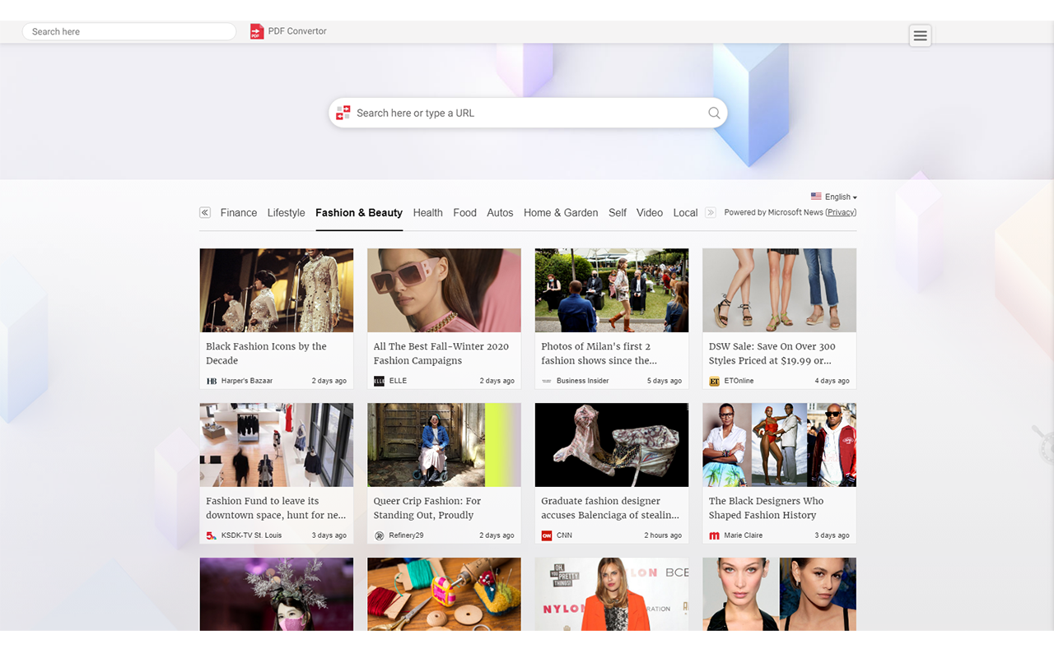Expand the English language dropdown
This screenshot has width=1054, height=658.
(834, 197)
